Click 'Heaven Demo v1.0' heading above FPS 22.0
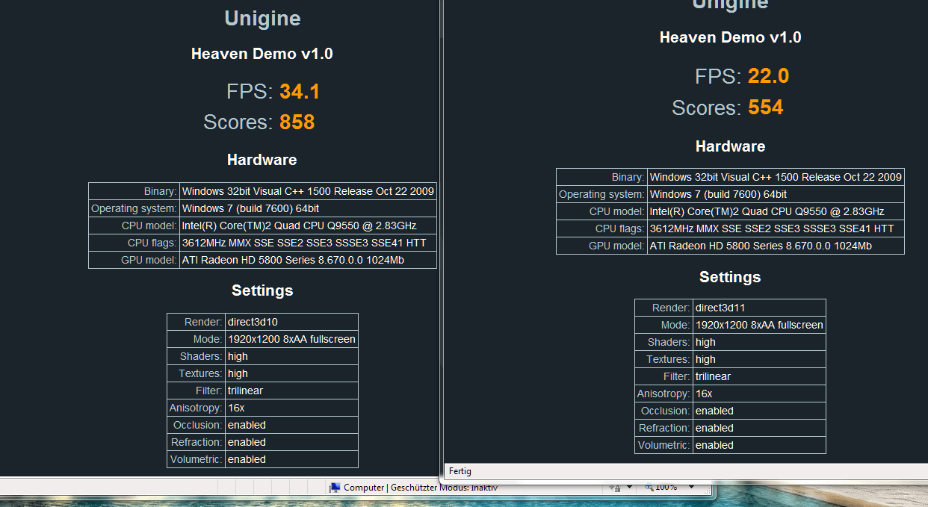This screenshot has width=928, height=507. coord(730,37)
